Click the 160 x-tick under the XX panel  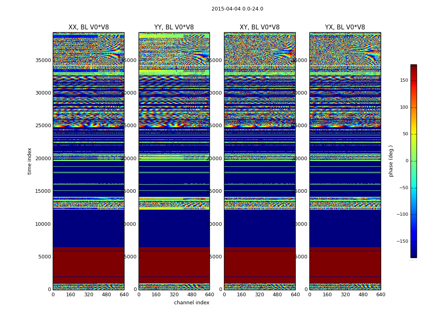point(70,295)
